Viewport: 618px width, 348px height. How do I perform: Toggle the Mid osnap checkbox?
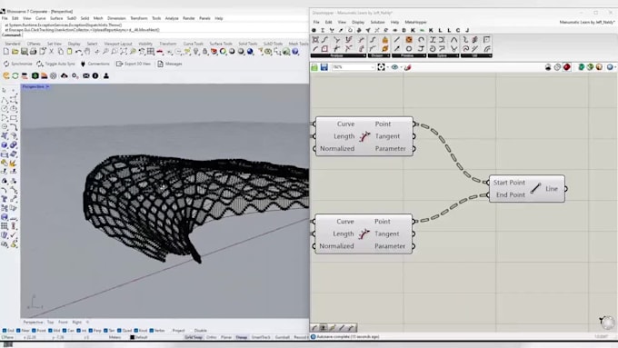pyautogui.click(x=51, y=331)
